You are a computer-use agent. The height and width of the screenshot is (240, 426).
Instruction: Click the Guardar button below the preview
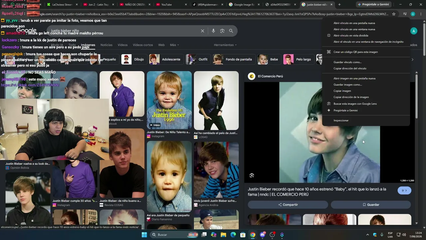click(371, 205)
